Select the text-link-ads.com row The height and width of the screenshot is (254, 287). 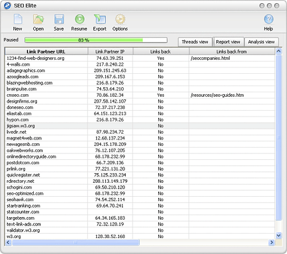[140, 224]
